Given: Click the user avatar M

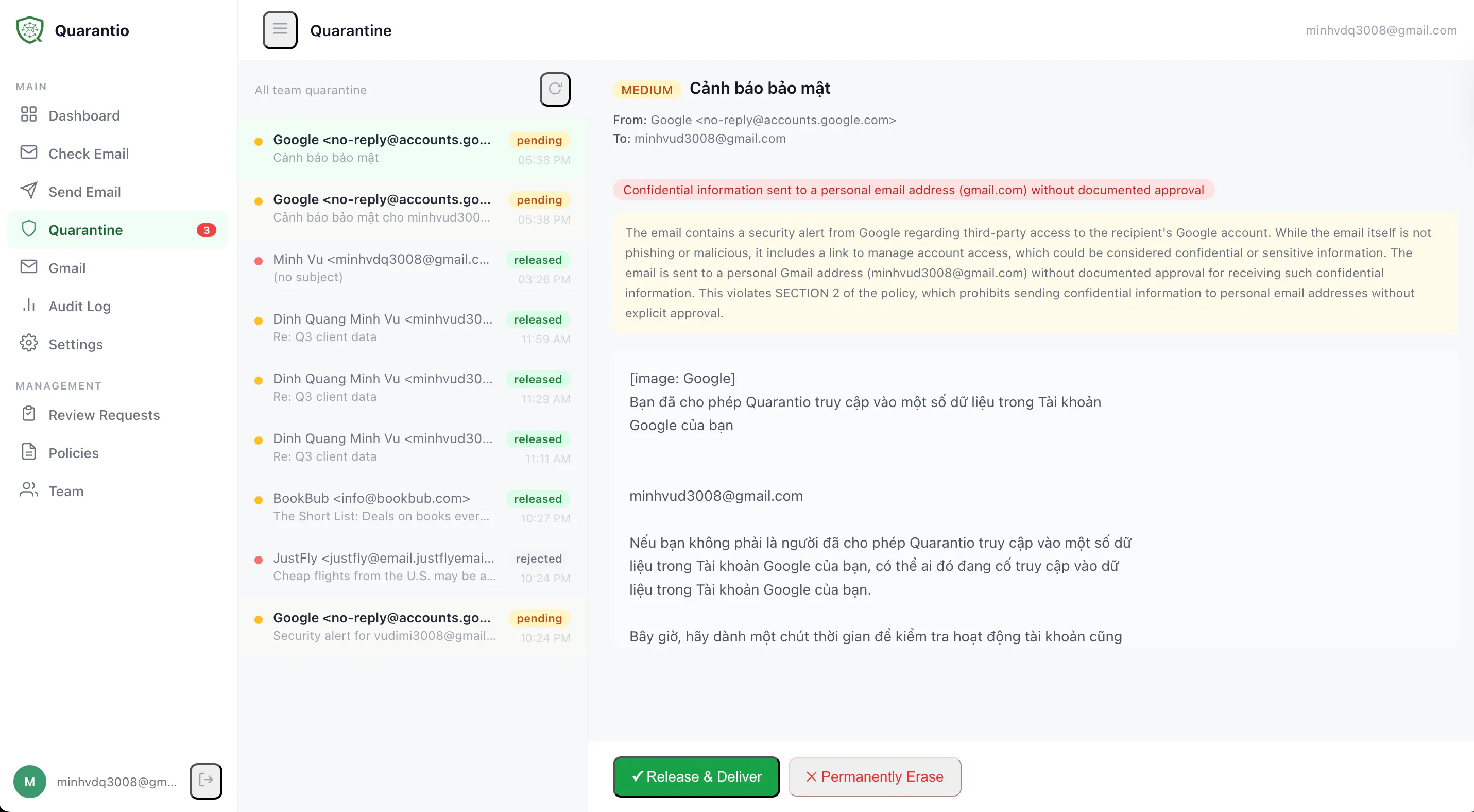Looking at the screenshot, I should click(x=30, y=781).
